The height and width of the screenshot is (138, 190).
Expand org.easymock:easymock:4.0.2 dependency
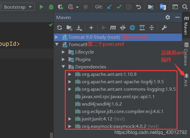pyautogui.click(x=70, y=126)
